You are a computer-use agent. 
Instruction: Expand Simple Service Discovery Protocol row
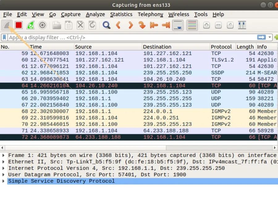pyautogui.click(x=3, y=181)
